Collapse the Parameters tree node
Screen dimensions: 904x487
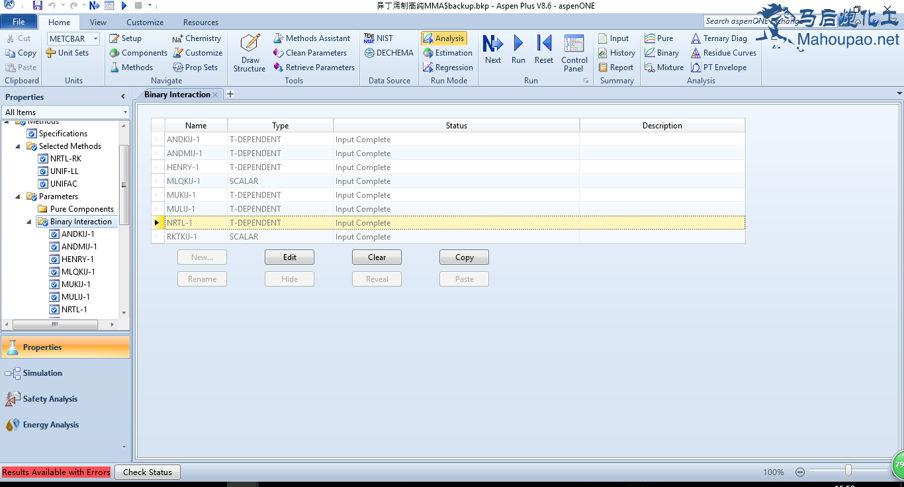(18, 197)
